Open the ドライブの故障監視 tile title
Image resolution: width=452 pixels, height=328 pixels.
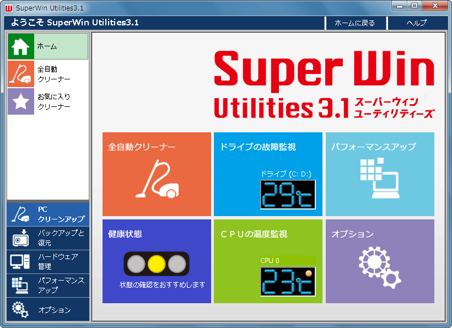coord(258,147)
